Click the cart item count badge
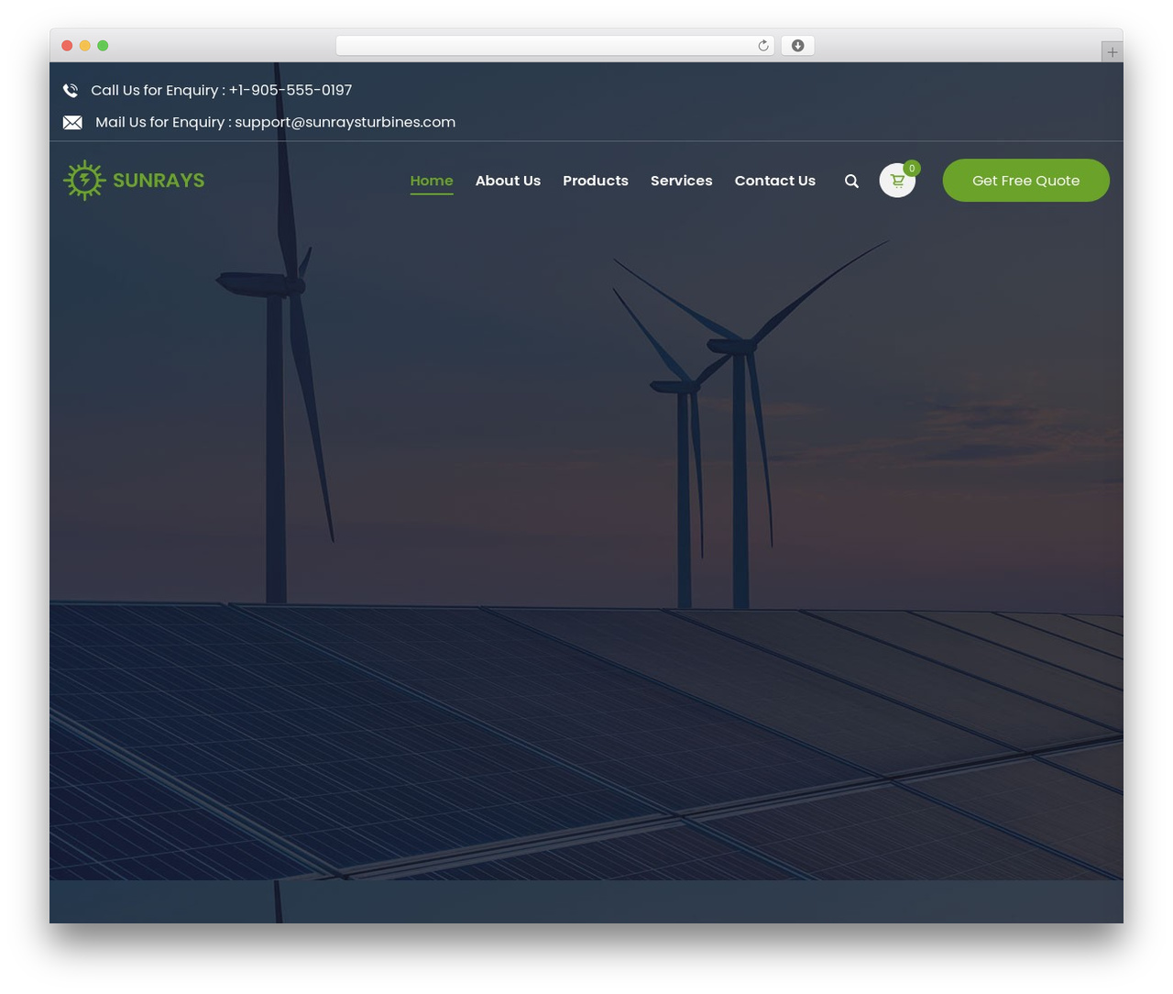1173x994 pixels. coord(911,168)
